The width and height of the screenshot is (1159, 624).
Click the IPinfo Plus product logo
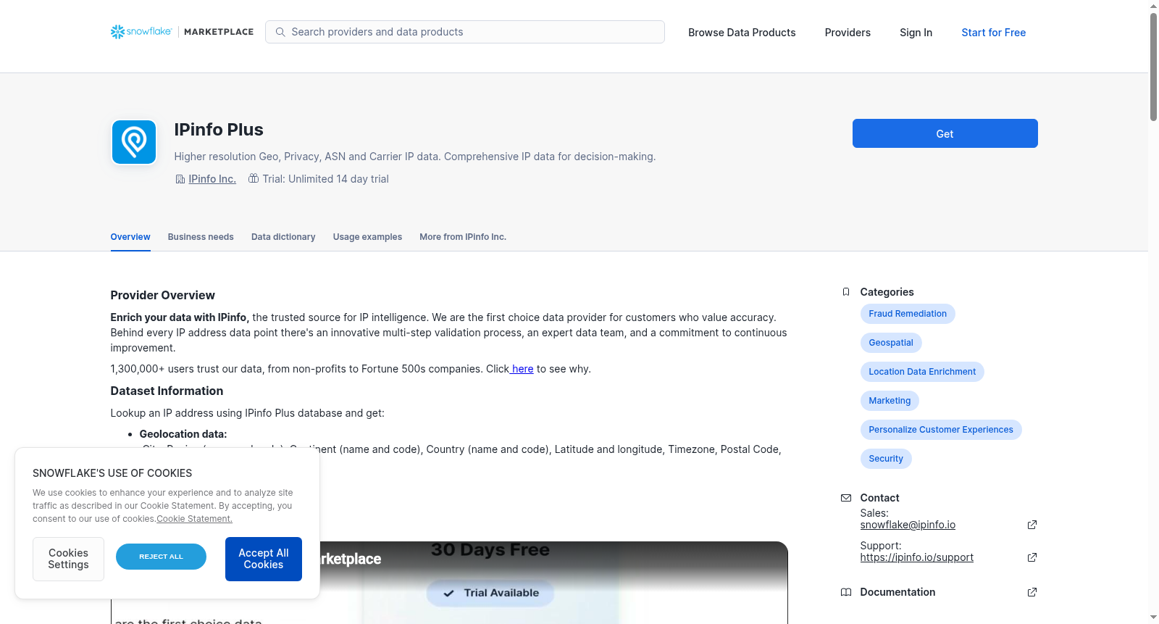(x=134, y=142)
